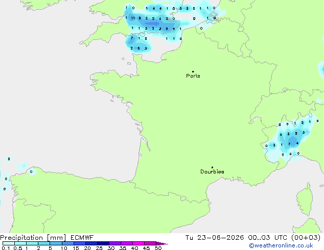Open the weatheronline.co.uk copyright link
Image resolution: width=324 pixels, height=250 pixels.
[x=281, y=245]
